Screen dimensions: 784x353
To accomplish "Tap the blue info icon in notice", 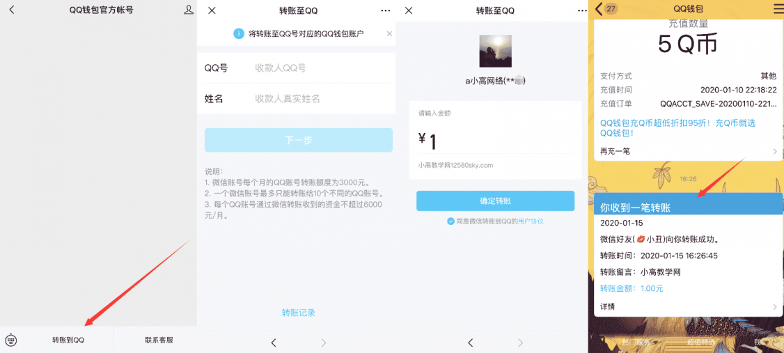I will (x=239, y=33).
